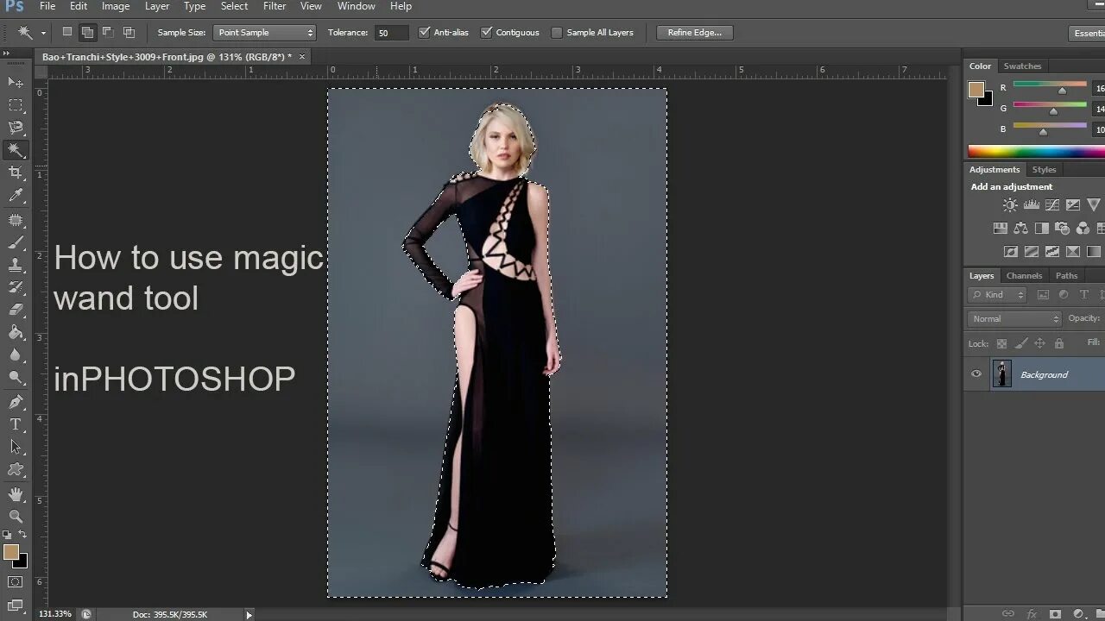Image resolution: width=1105 pixels, height=621 pixels.
Task: Click the Refine Edge button
Action: tap(694, 32)
